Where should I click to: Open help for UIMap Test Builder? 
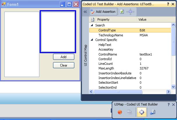(169, 104)
